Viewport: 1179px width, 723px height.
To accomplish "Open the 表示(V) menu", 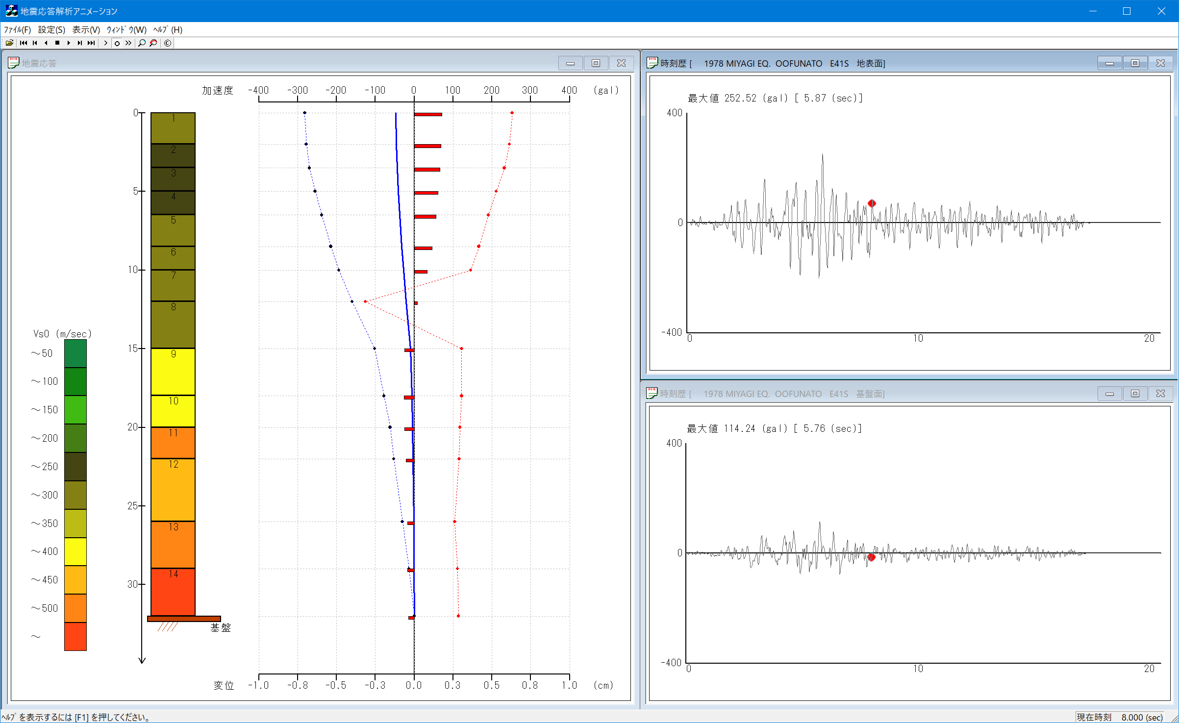I will (x=86, y=30).
